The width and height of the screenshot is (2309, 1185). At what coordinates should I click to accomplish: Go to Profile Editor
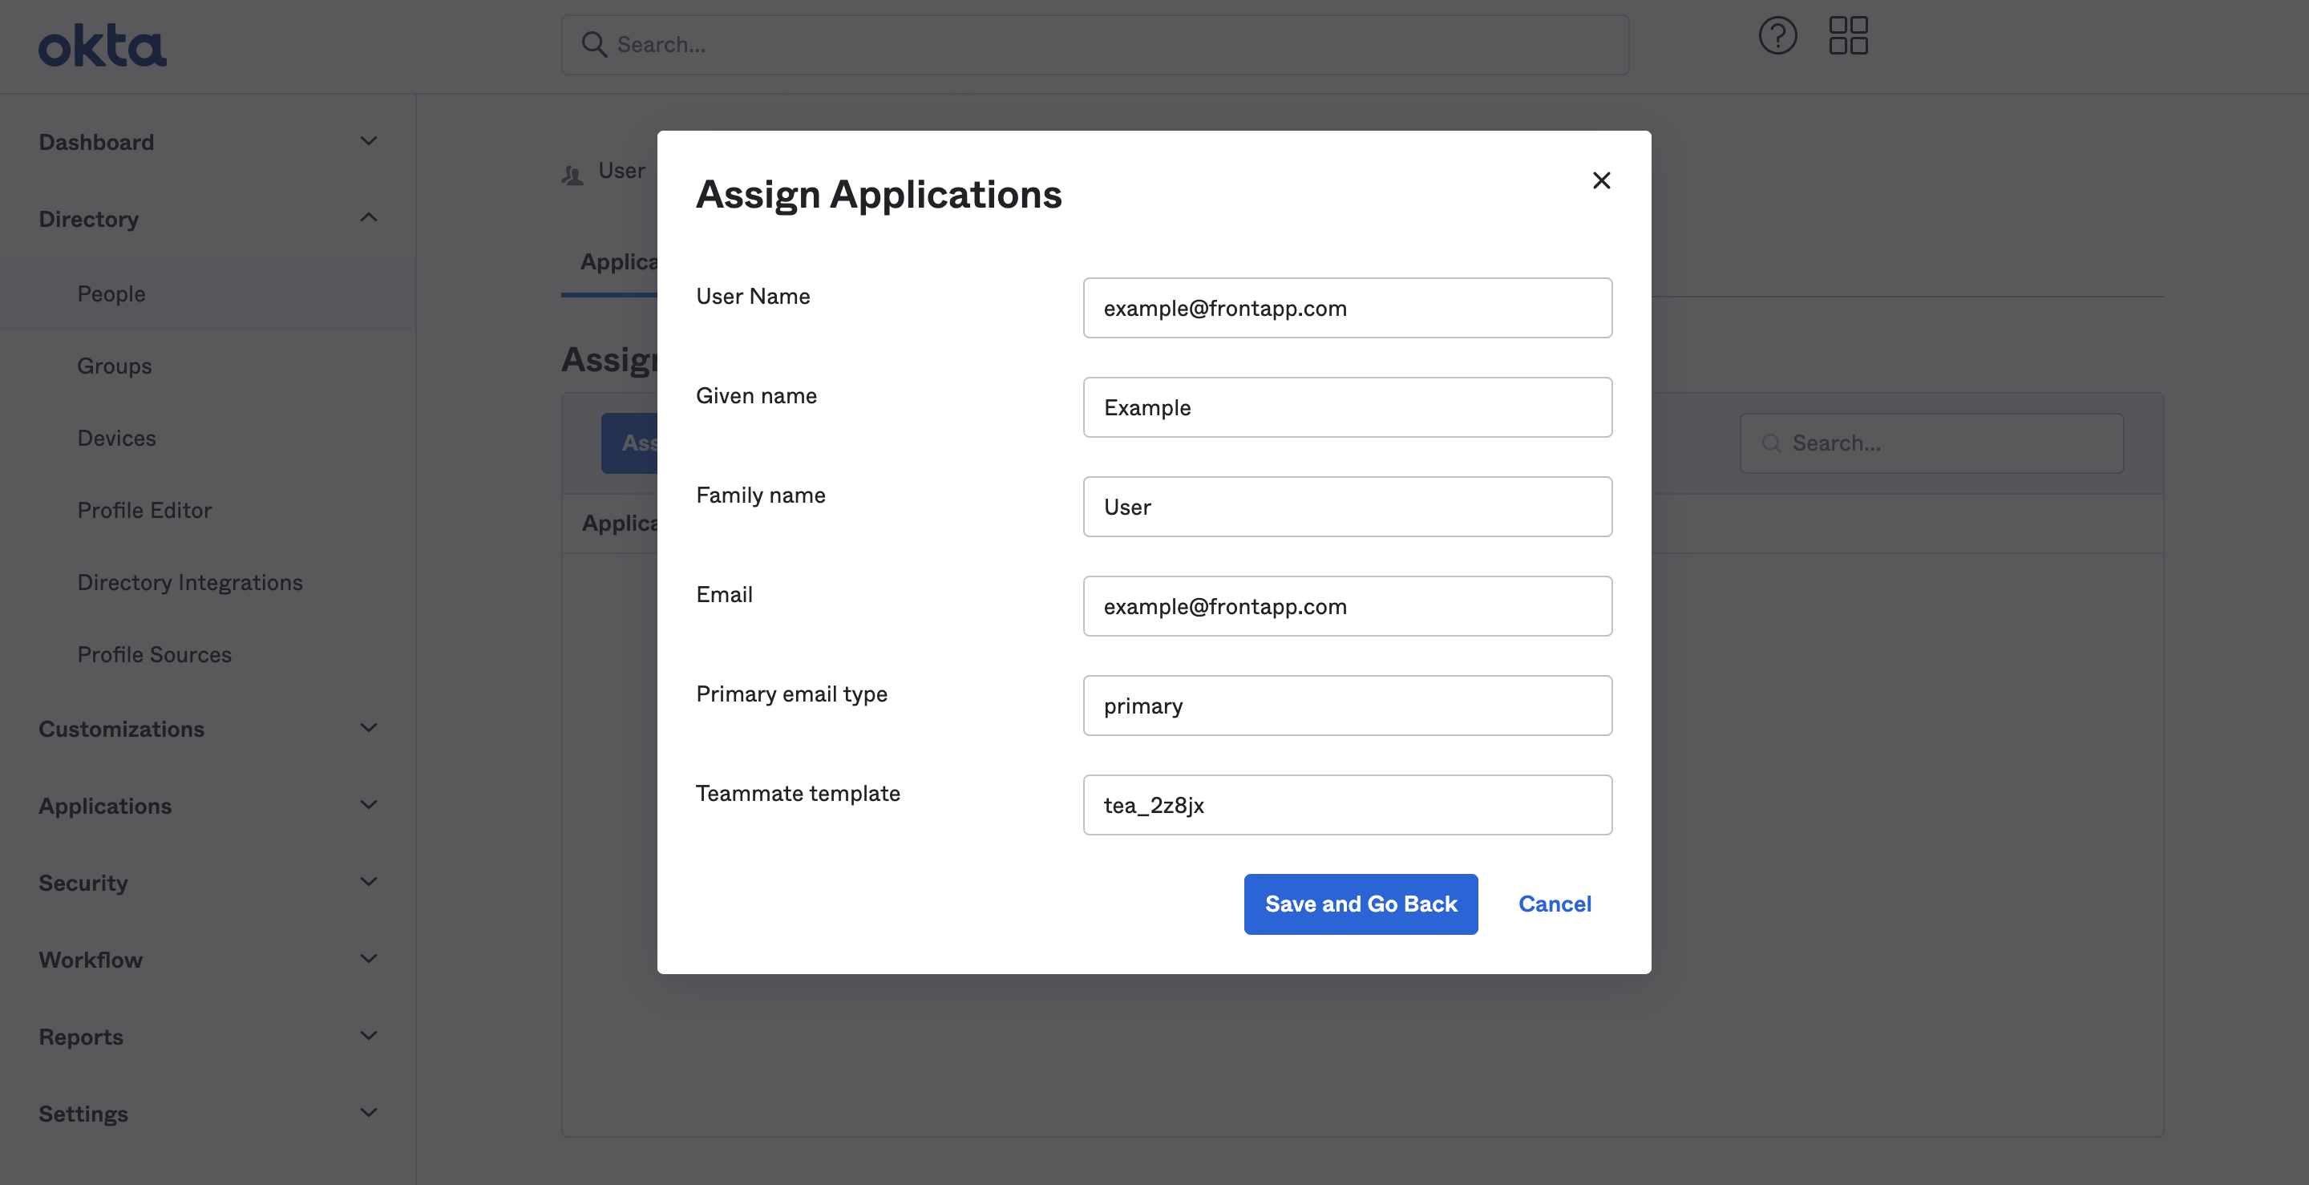point(144,510)
